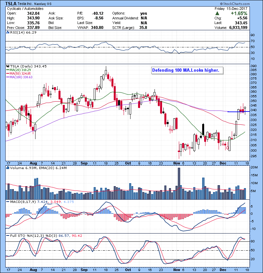Click the MACD(8,17,9) indicator label

[x=23, y=202]
